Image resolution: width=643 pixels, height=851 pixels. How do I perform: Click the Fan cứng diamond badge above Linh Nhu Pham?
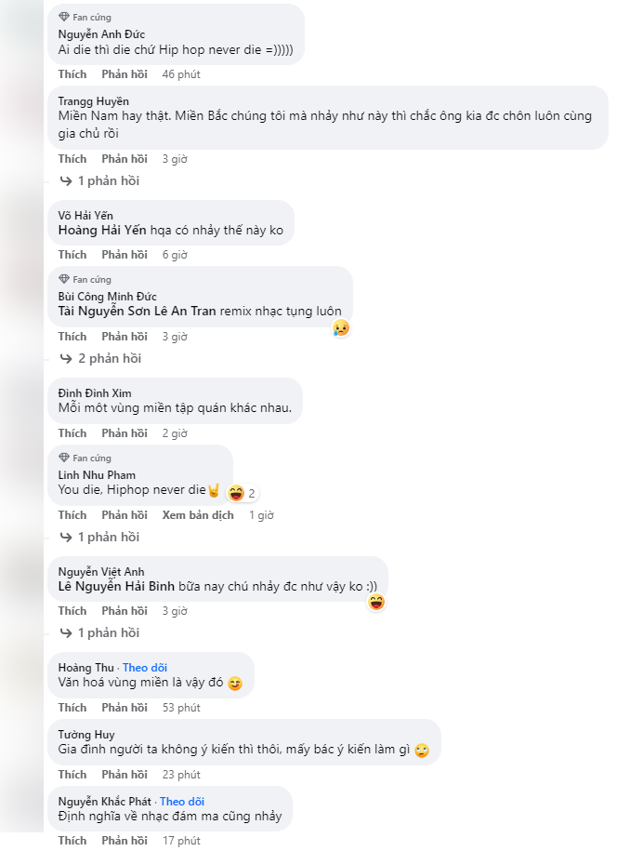click(63, 458)
